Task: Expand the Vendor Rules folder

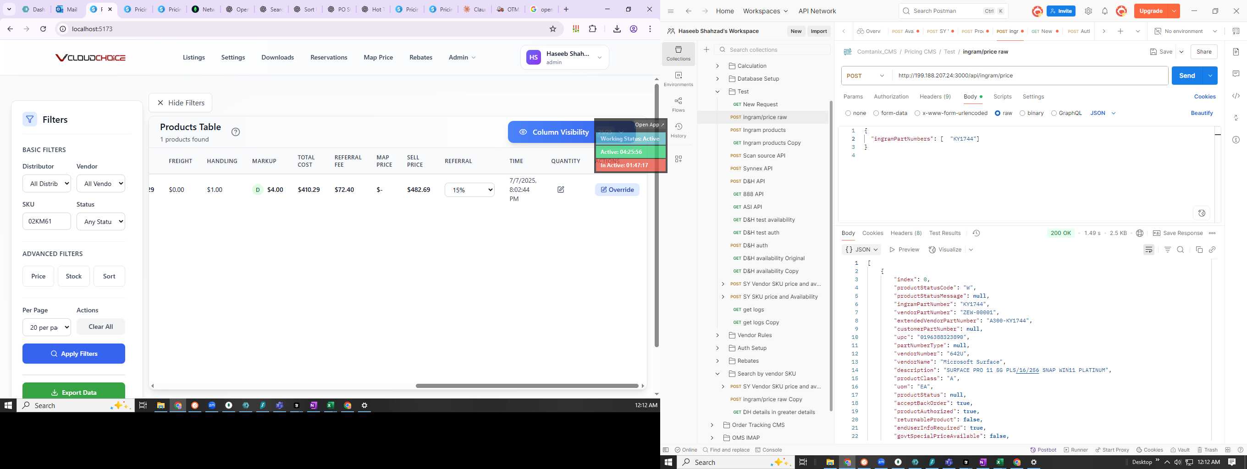Action: pyautogui.click(x=717, y=335)
